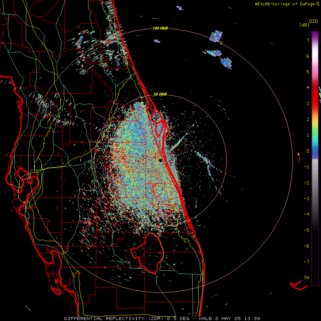This screenshot has width=321, height=321.
Task: Select the -5 value on the color scale
Action: tap(306, 230)
